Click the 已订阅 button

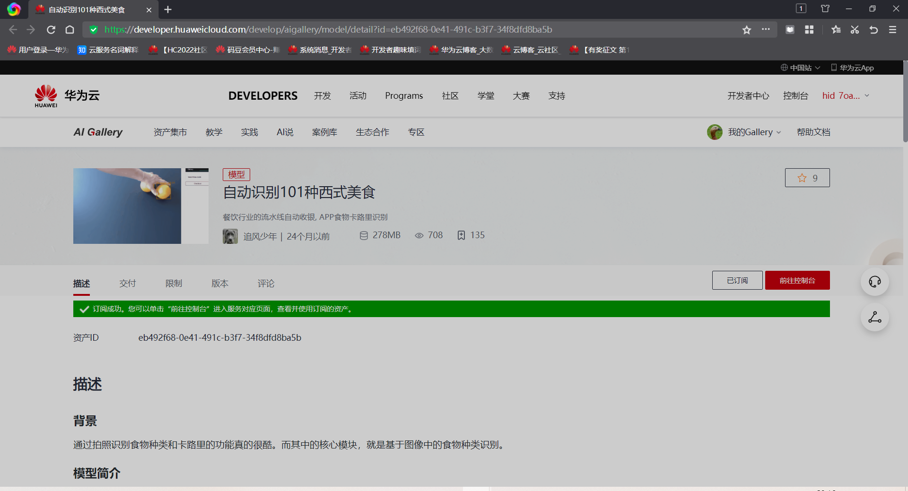(737, 280)
